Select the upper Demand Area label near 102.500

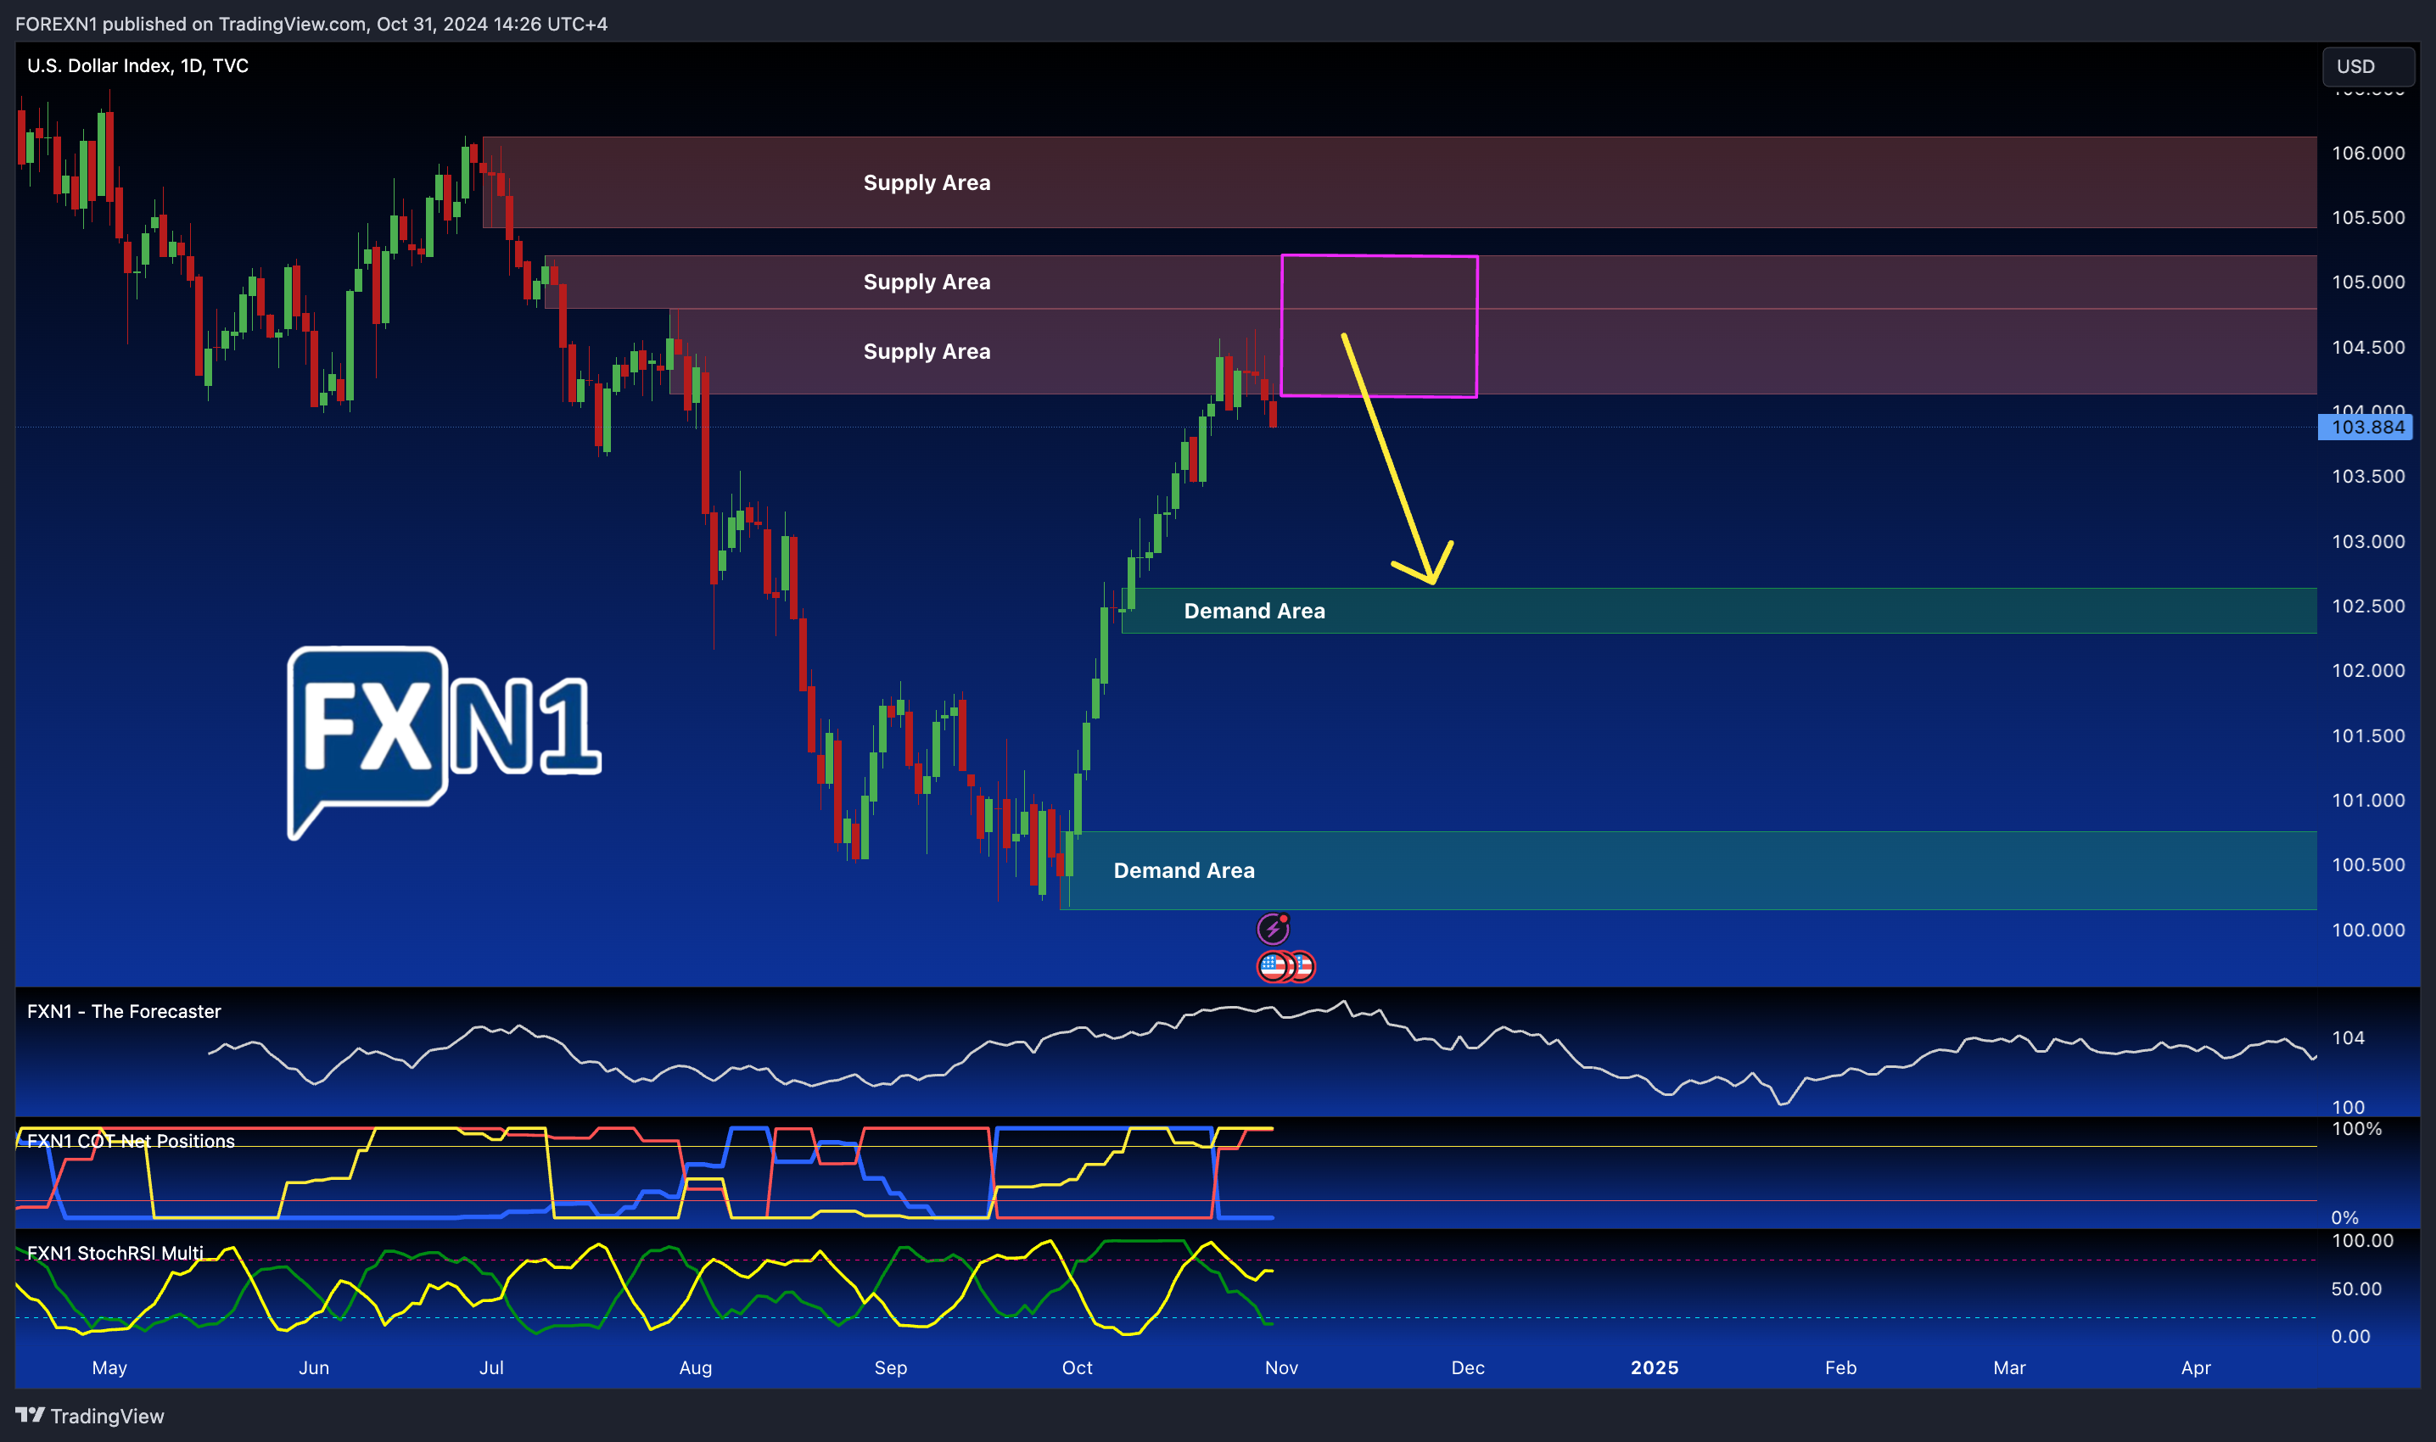point(1254,612)
